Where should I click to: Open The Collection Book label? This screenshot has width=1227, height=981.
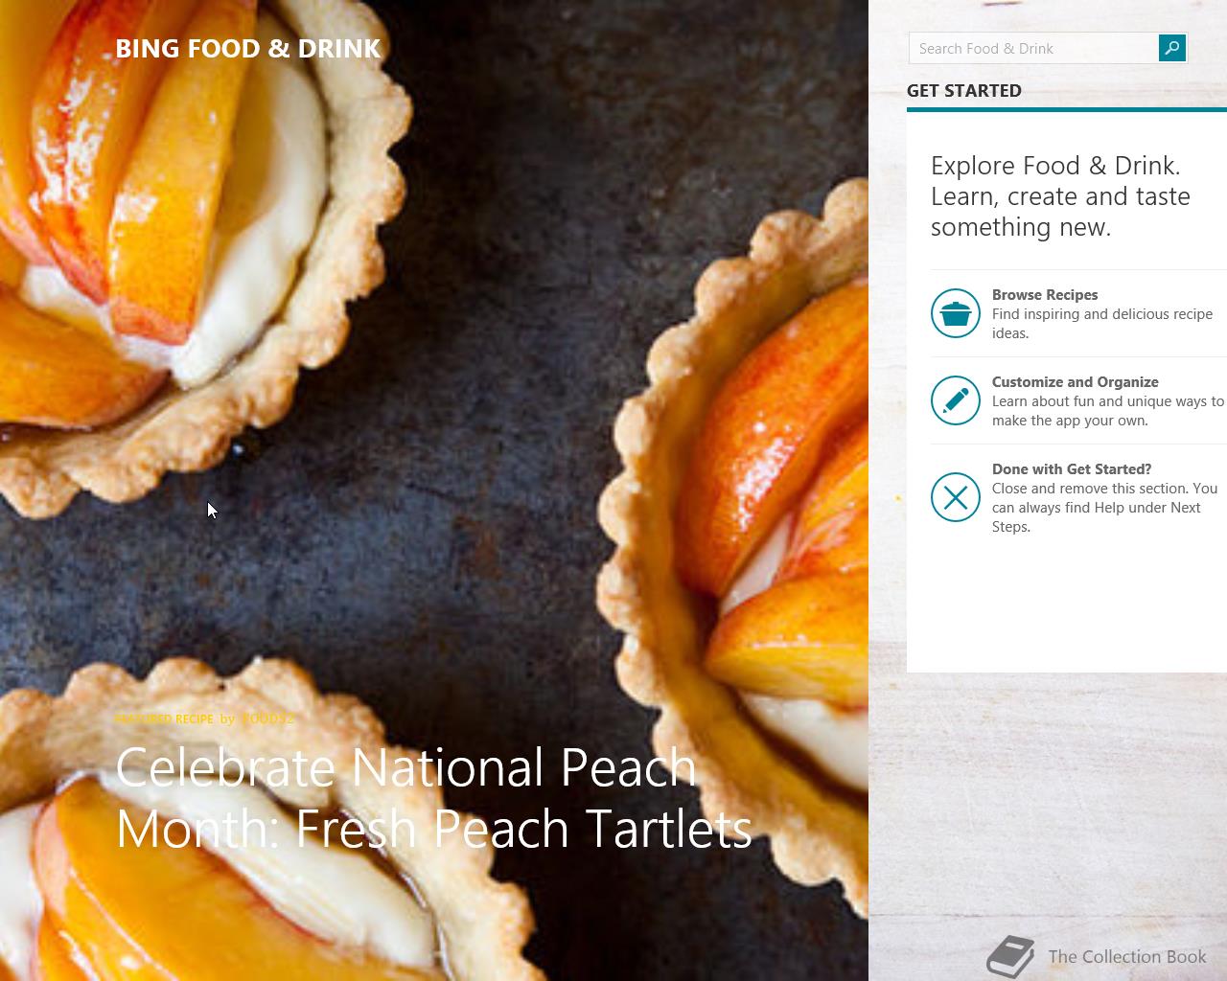tap(1127, 956)
